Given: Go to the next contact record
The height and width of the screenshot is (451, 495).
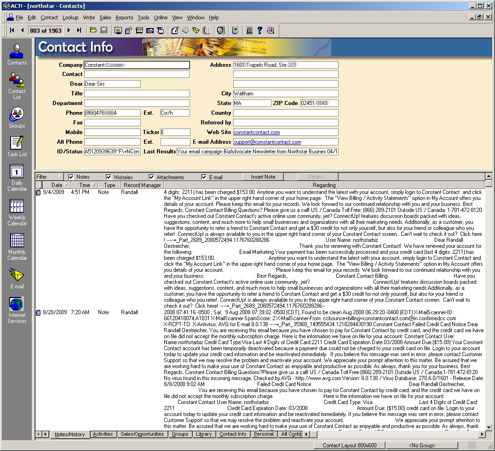Looking at the screenshot, I should pyautogui.click(x=69, y=30).
